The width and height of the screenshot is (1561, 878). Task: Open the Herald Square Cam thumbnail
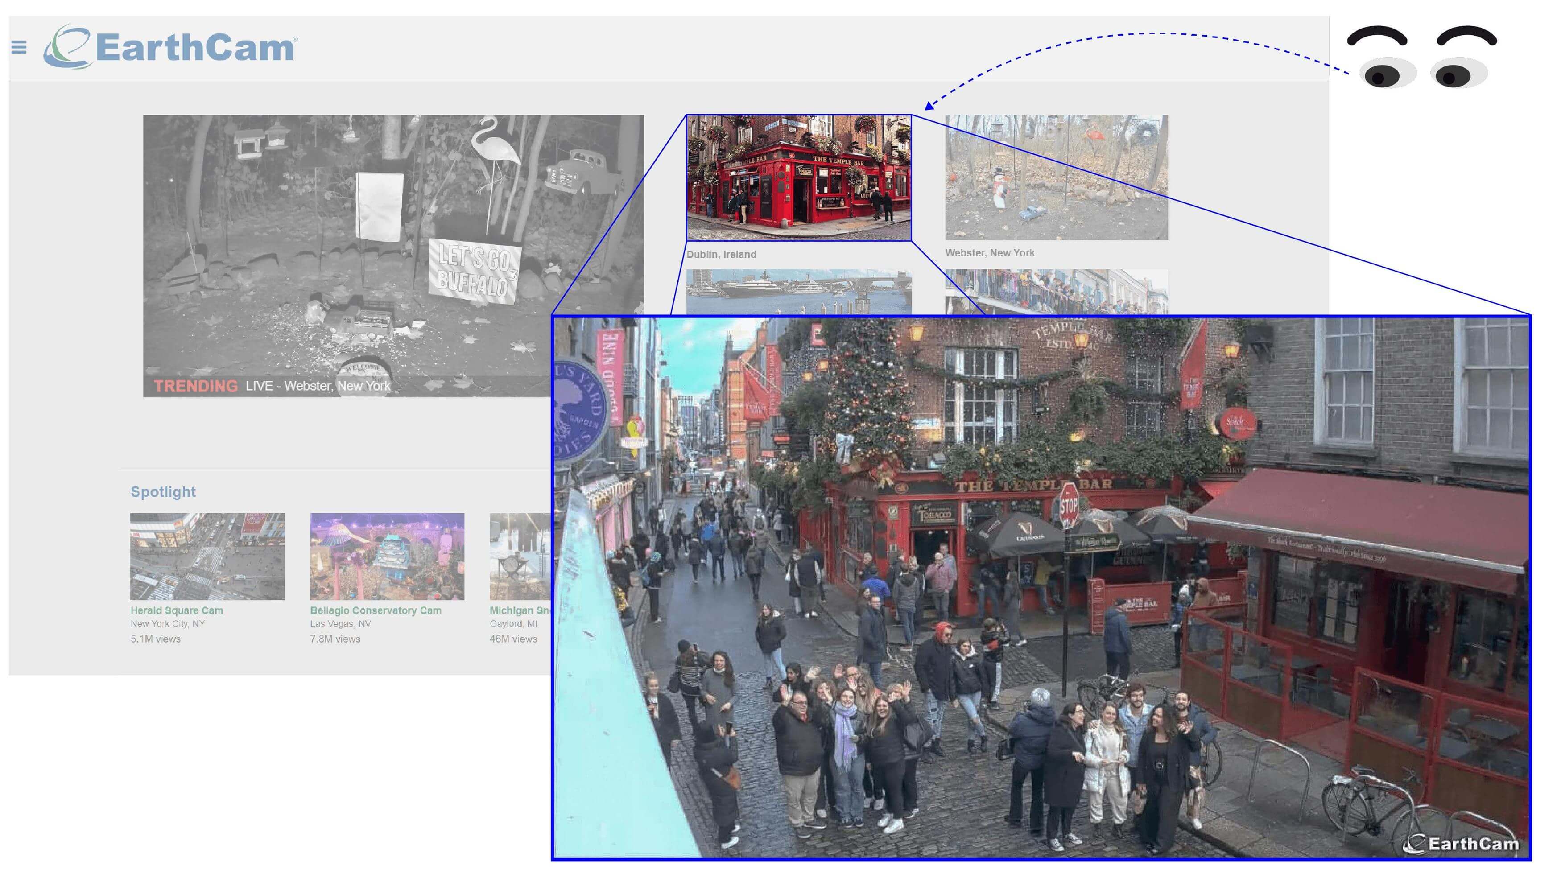(x=207, y=556)
